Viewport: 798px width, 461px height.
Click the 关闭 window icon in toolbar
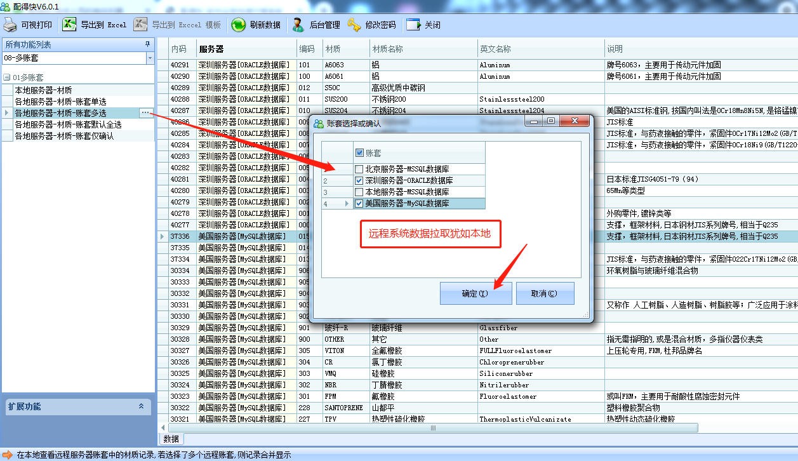[x=413, y=25]
